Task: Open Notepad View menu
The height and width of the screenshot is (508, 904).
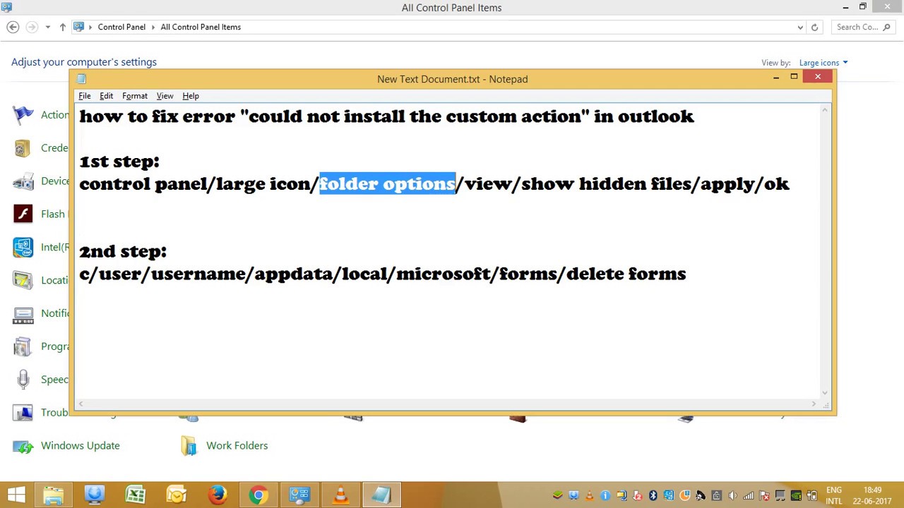Action: click(165, 96)
